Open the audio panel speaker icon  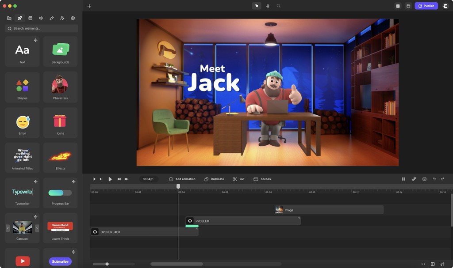click(x=41, y=18)
